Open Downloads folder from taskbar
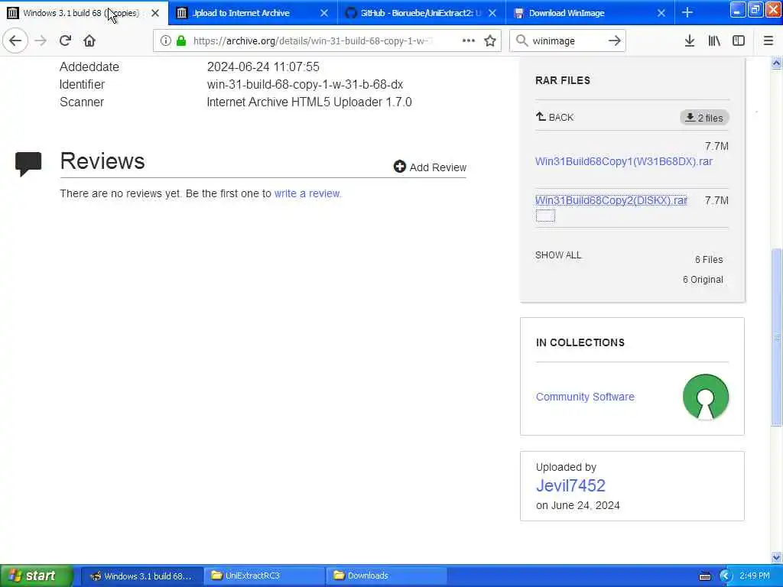This screenshot has width=783, height=587. 386,576
